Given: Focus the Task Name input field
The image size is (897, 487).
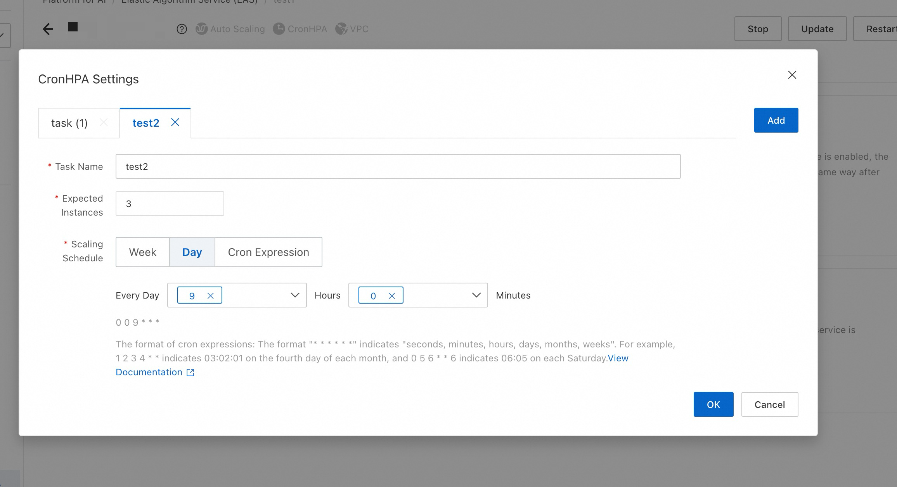Looking at the screenshot, I should (x=398, y=167).
